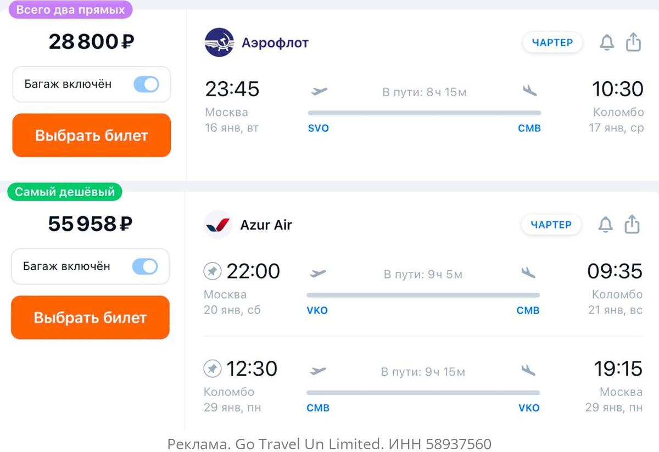Click the Самый дешёвый green label

pos(65,192)
